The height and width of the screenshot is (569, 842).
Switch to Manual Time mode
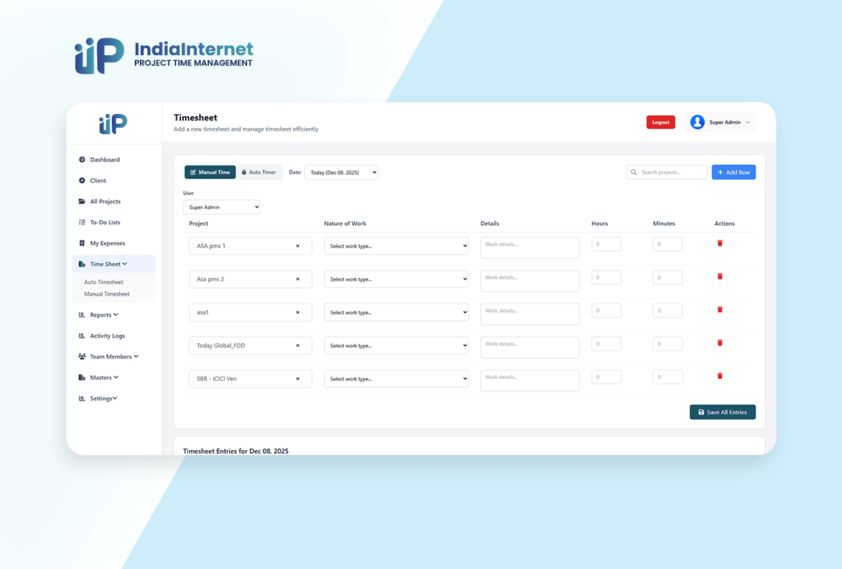(x=210, y=172)
